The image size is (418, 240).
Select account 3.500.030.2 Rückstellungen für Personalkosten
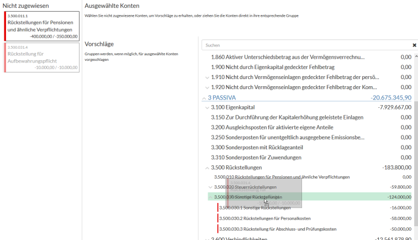[314, 218]
